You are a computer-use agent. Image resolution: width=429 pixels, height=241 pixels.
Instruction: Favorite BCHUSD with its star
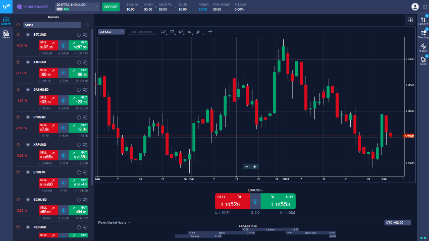point(18,200)
